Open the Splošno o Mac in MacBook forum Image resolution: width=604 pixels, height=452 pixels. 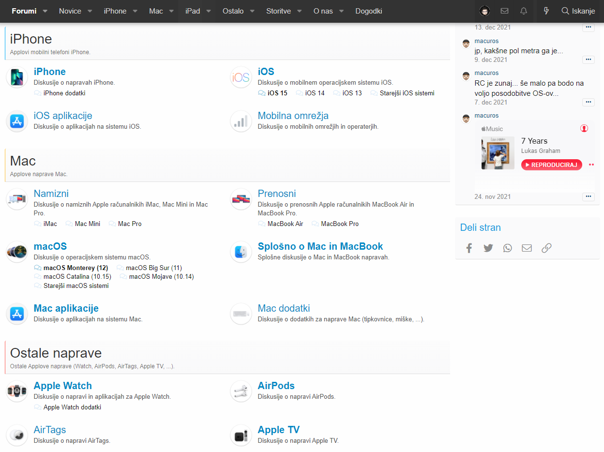(x=320, y=246)
